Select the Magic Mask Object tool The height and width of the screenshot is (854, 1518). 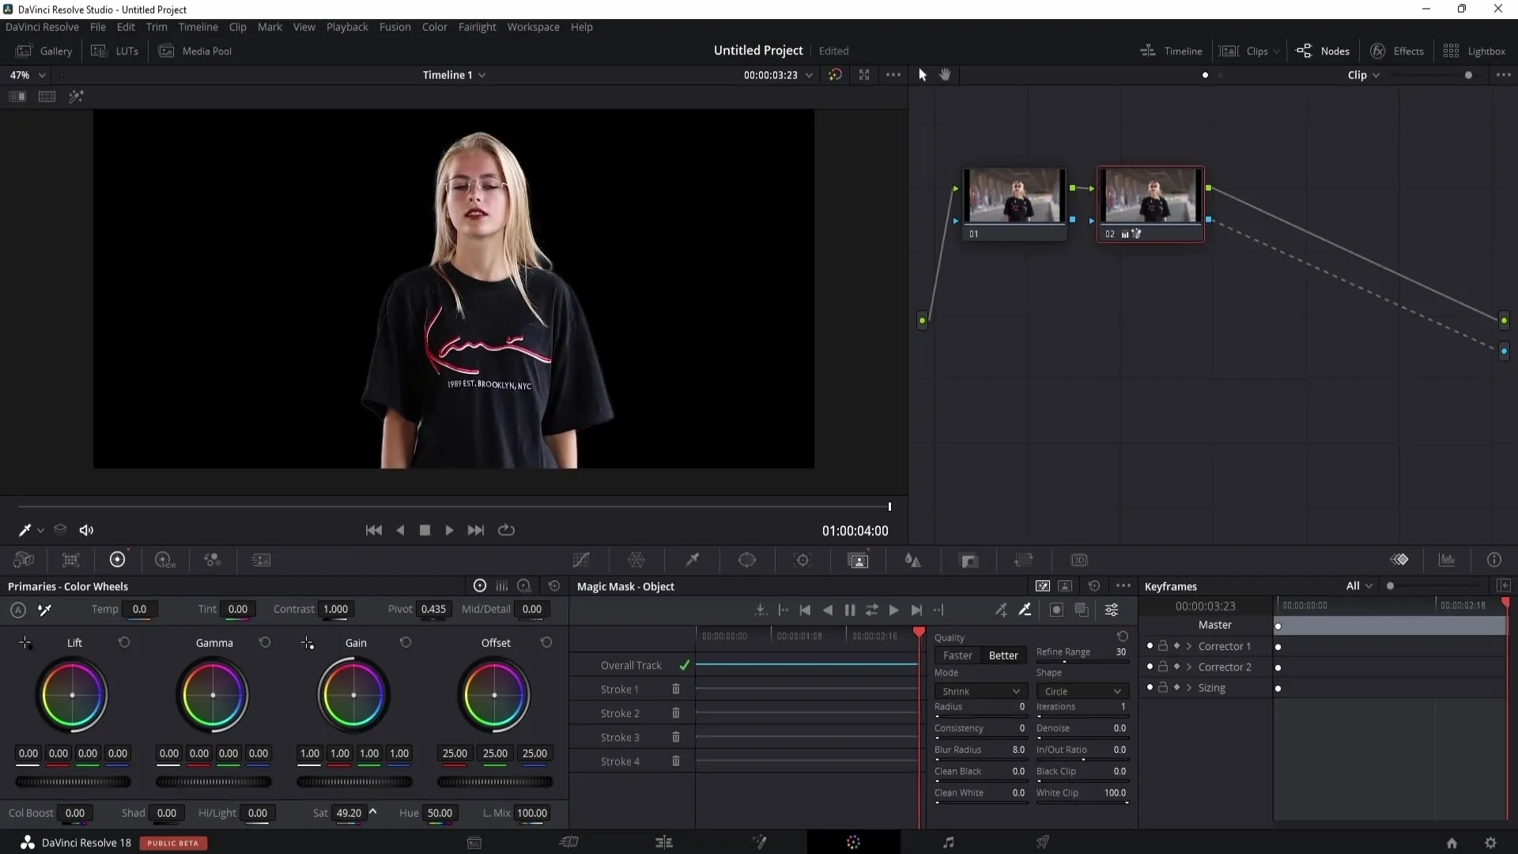click(x=858, y=560)
